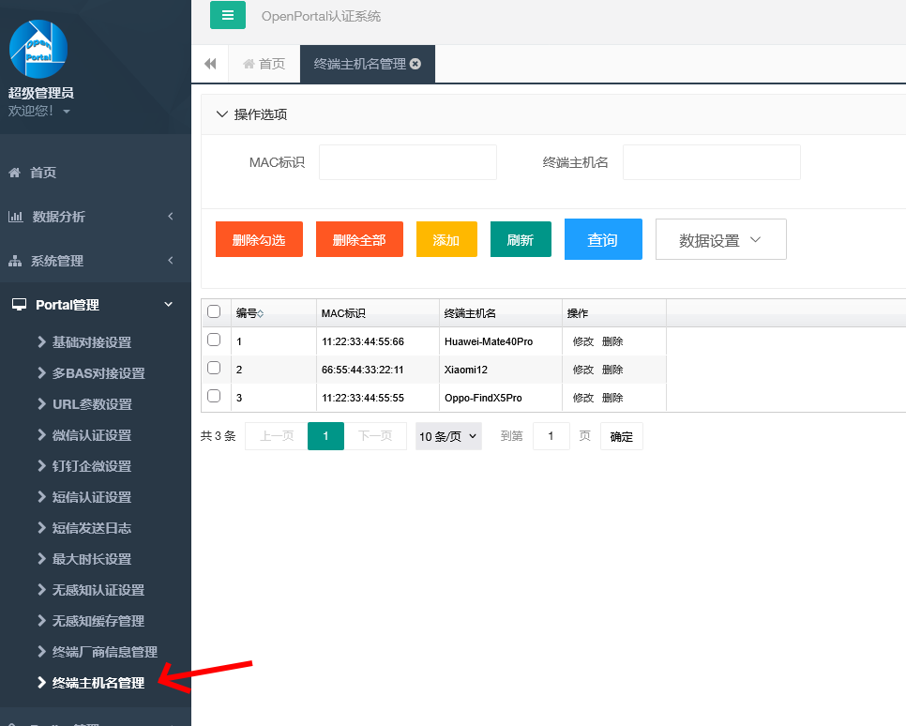The height and width of the screenshot is (726, 906).
Task: Click the 超级管理员 user name
Action: [x=41, y=93]
